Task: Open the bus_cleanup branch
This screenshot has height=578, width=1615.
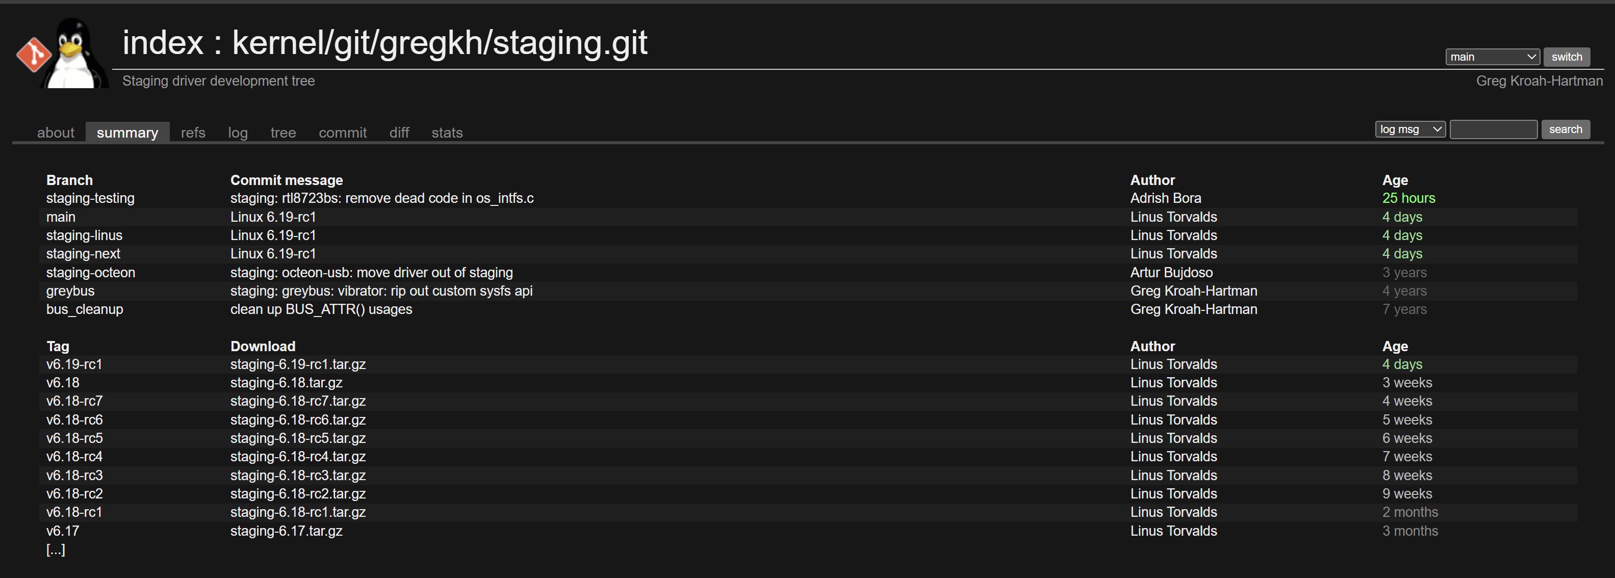Action: tap(85, 310)
